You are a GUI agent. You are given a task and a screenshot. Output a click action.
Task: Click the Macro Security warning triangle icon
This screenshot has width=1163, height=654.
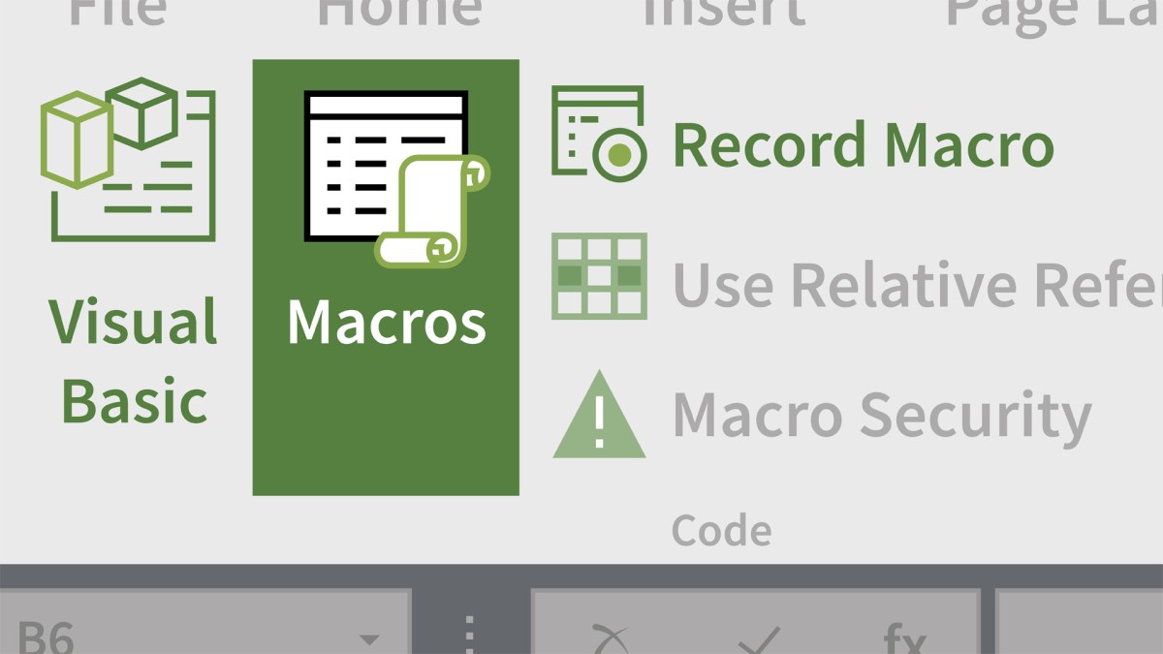click(x=599, y=417)
